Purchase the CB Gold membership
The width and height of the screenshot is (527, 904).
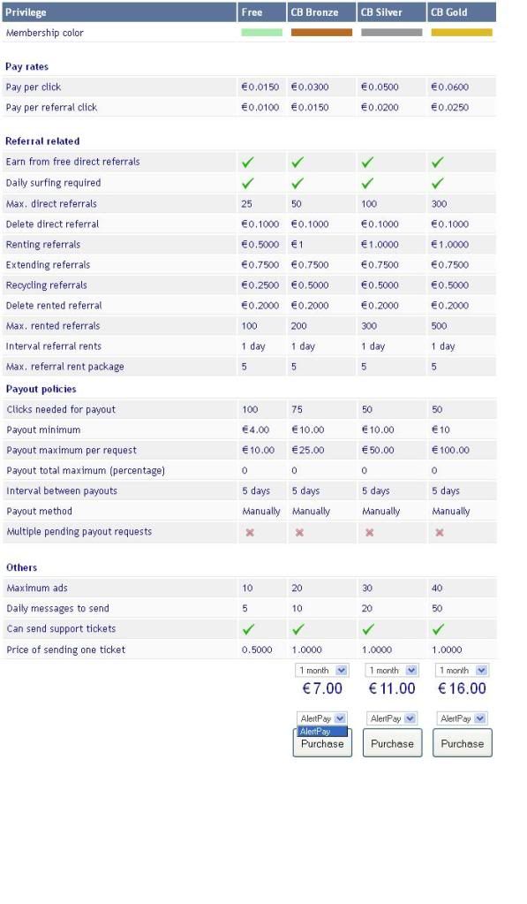pyautogui.click(x=462, y=743)
